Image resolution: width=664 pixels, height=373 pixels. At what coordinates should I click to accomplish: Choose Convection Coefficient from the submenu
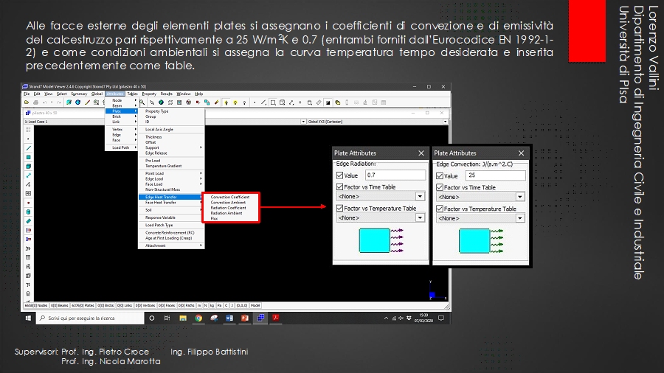tap(229, 197)
